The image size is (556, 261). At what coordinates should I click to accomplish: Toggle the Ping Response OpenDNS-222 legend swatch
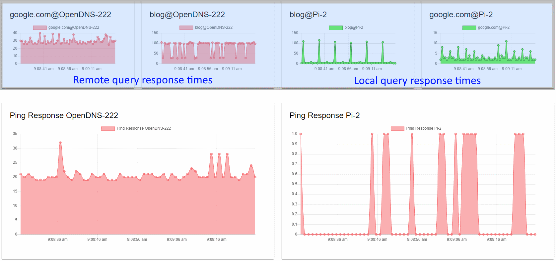(x=108, y=128)
